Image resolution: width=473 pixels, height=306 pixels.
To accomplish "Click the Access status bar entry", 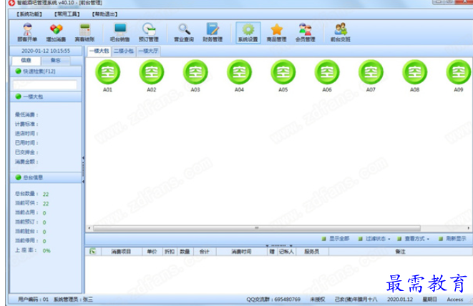I will click(x=455, y=300).
